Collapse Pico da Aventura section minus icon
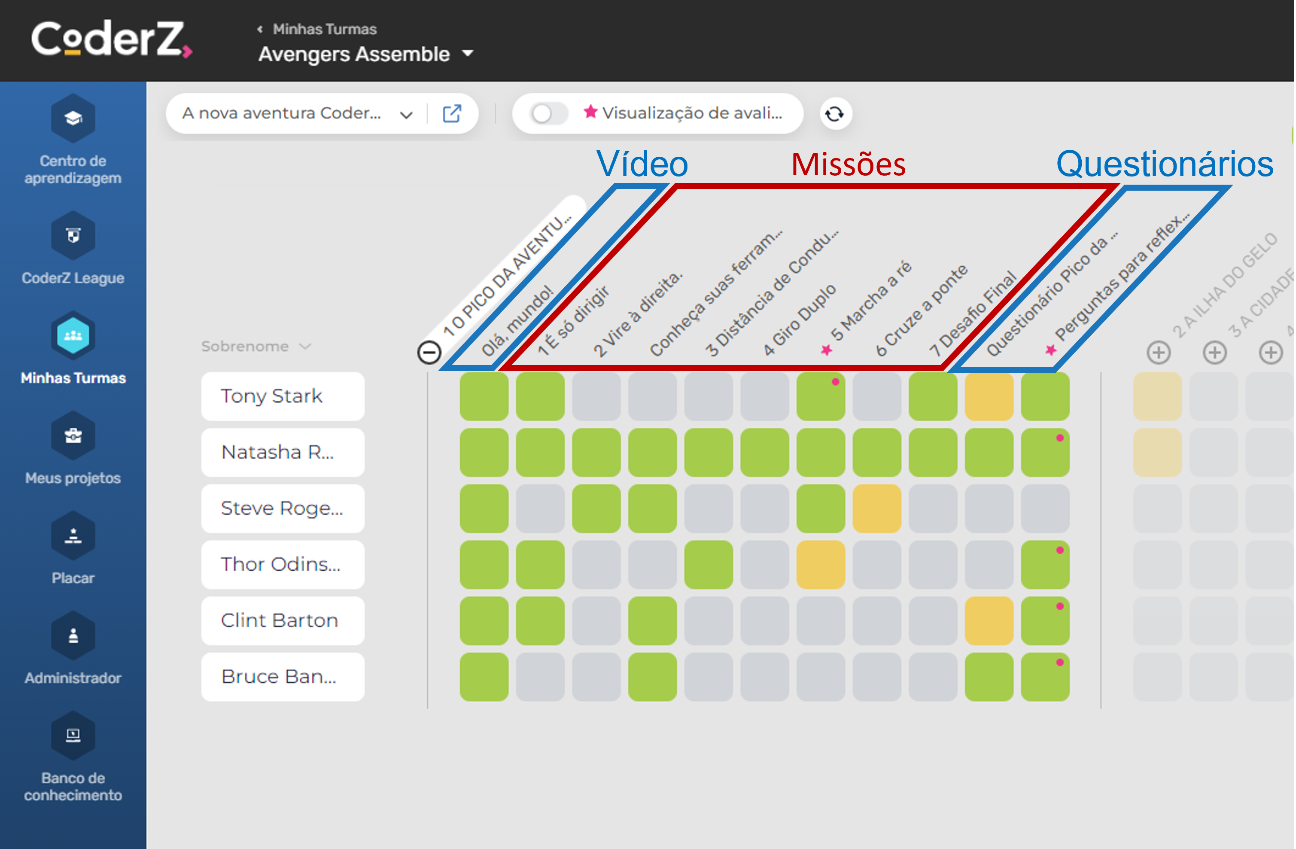Screen dimensions: 1296x849 [429, 352]
